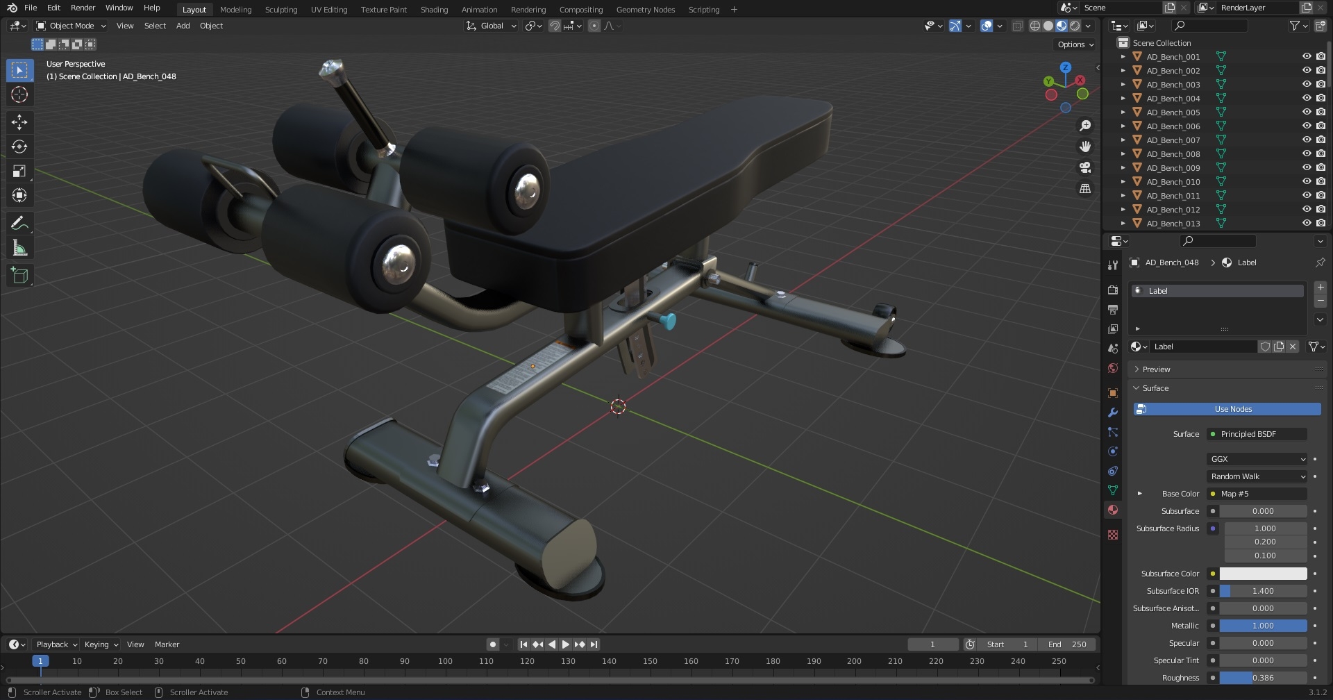Disable AD_Bench_003 in renders
1333x700 pixels.
[x=1321, y=85]
